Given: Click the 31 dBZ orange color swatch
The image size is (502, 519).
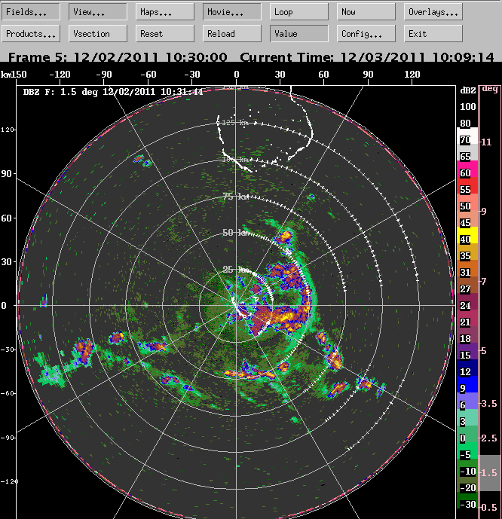Looking at the screenshot, I should coord(467,268).
